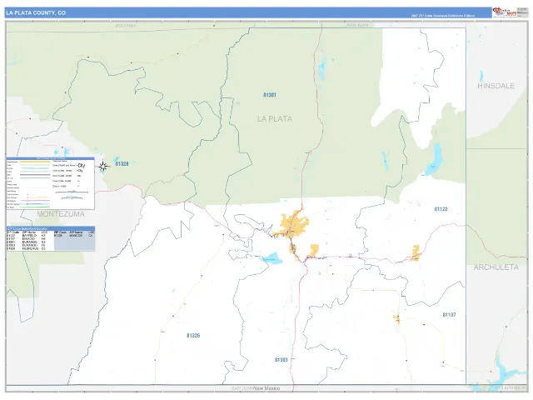Click the map publisher logo in the header
This screenshot has height=400, width=533.
coord(505,12)
